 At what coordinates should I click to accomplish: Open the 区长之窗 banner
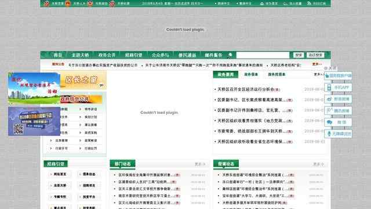tap(83, 80)
